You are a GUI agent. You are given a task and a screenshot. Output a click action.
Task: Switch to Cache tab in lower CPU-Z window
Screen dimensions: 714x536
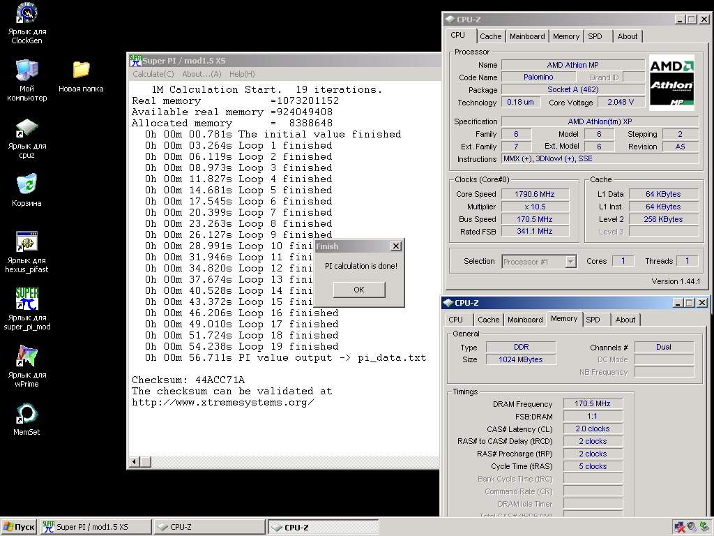tap(489, 320)
